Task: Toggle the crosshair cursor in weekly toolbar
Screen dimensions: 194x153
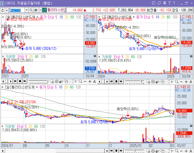Action: point(172,82)
